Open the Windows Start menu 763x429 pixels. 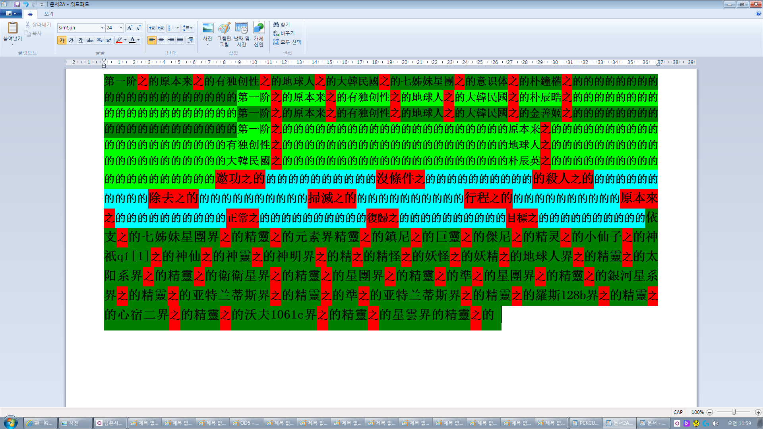[11, 423]
